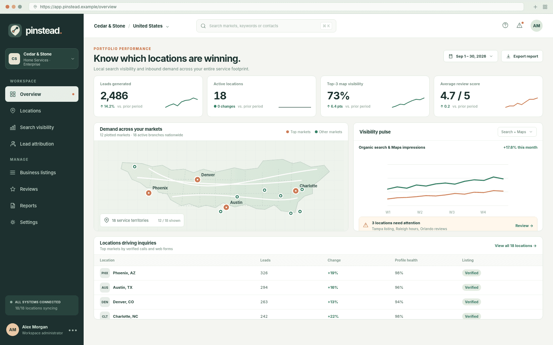Open the Sep 1–30, 2026 date picker
The width and height of the screenshot is (553, 345).
[471, 56]
